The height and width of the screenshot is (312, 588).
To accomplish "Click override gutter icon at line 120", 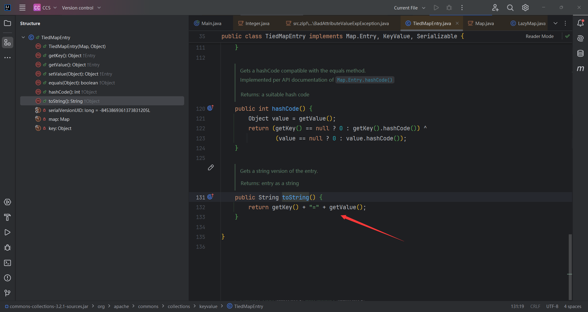I will pos(210,108).
